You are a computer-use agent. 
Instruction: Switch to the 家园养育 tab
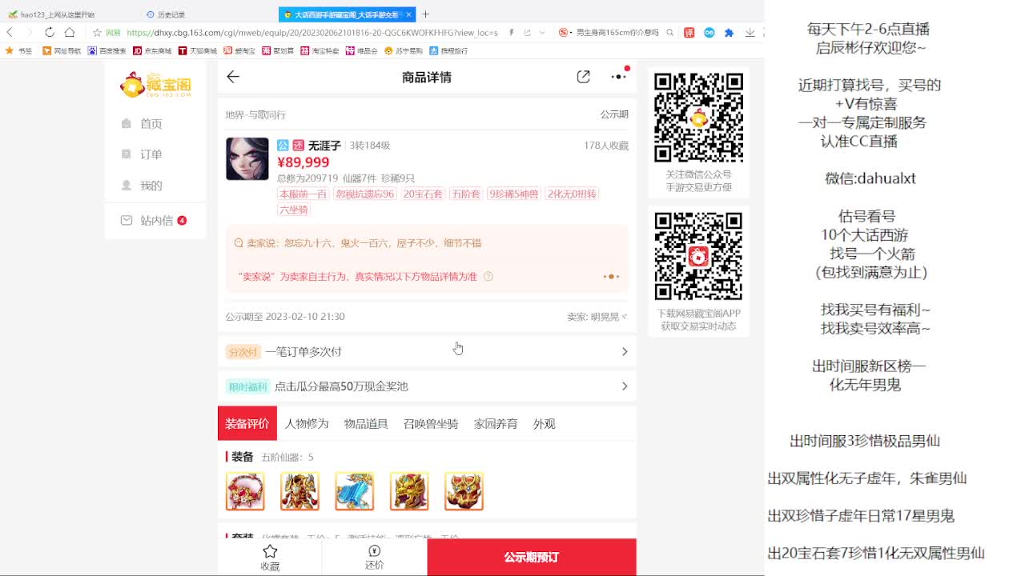point(496,424)
